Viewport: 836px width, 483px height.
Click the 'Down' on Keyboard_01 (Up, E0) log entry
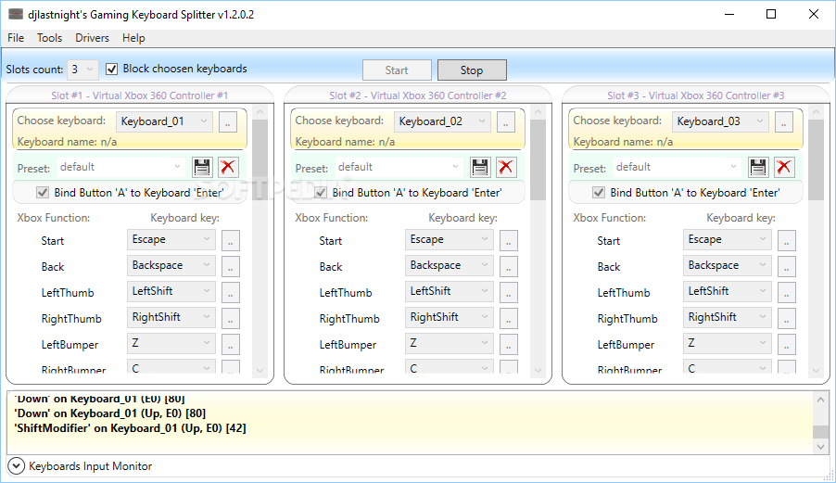pyautogui.click(x=110, y=413)
